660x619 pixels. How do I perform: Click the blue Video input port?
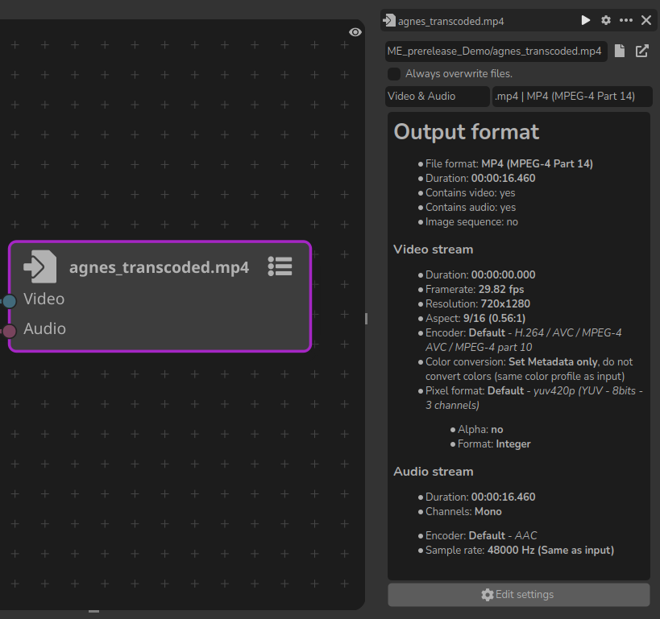10,301
